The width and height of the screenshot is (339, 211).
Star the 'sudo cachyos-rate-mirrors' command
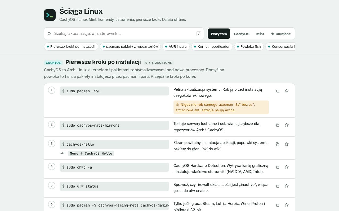[287, 125]
